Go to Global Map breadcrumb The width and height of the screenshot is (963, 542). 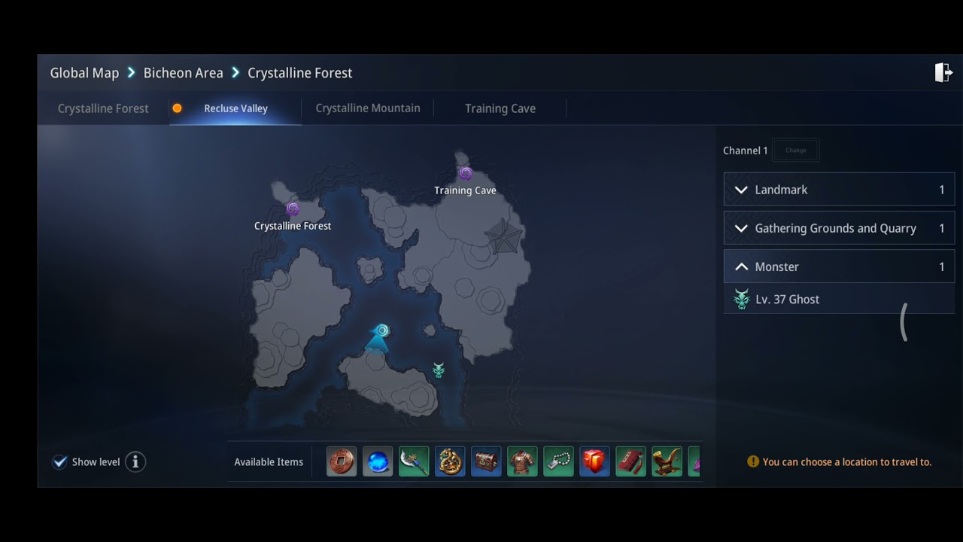click(84, 73)
